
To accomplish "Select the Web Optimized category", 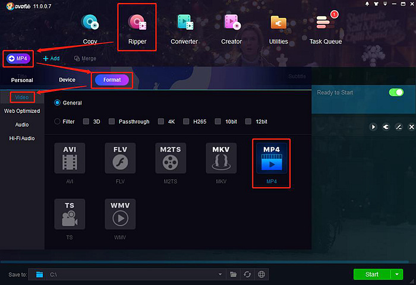I will [x=22, y=111].
